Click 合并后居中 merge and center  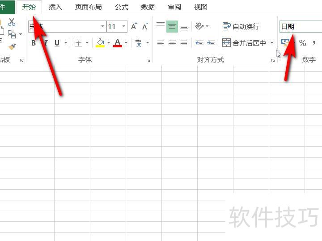[x=244, y=43]
